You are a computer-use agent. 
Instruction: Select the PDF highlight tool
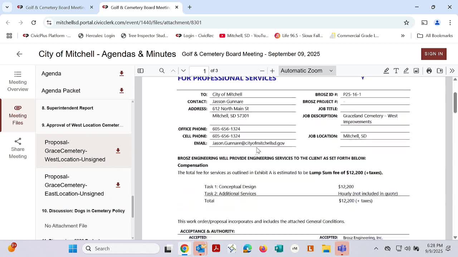click(x=386, y=71)
